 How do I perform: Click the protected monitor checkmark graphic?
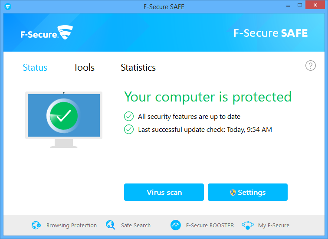64,115
